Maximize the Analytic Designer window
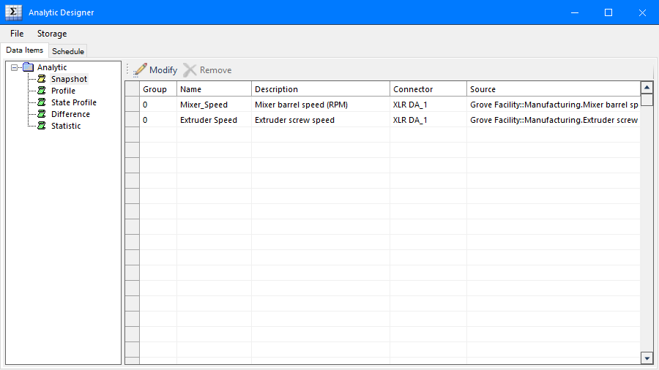 (608, 12)
